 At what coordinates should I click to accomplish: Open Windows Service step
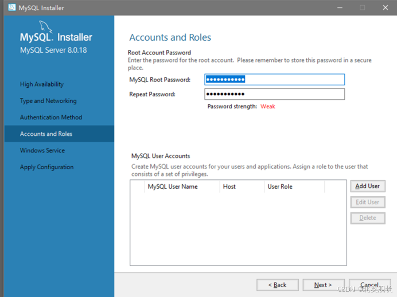[42, 150]
